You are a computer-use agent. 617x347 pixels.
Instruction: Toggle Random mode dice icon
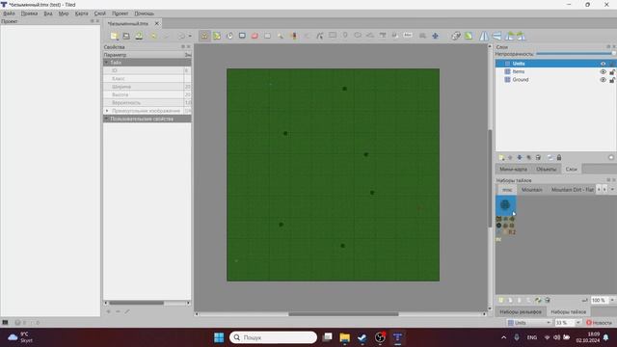point(456,36)
